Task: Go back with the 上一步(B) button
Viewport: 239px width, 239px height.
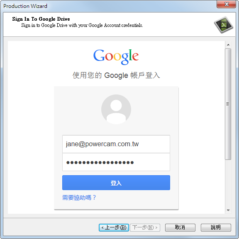Action: 114,227
